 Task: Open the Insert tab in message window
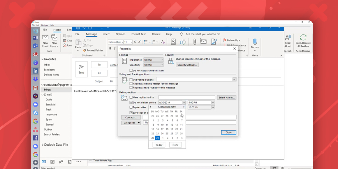[x=106, y=34]
